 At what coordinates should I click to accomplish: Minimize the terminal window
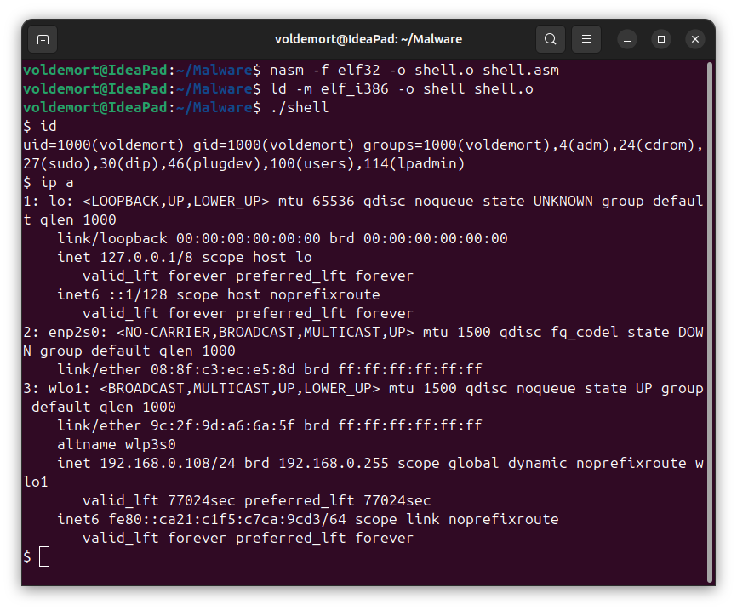pyautogui.click(x=627, y=39)
